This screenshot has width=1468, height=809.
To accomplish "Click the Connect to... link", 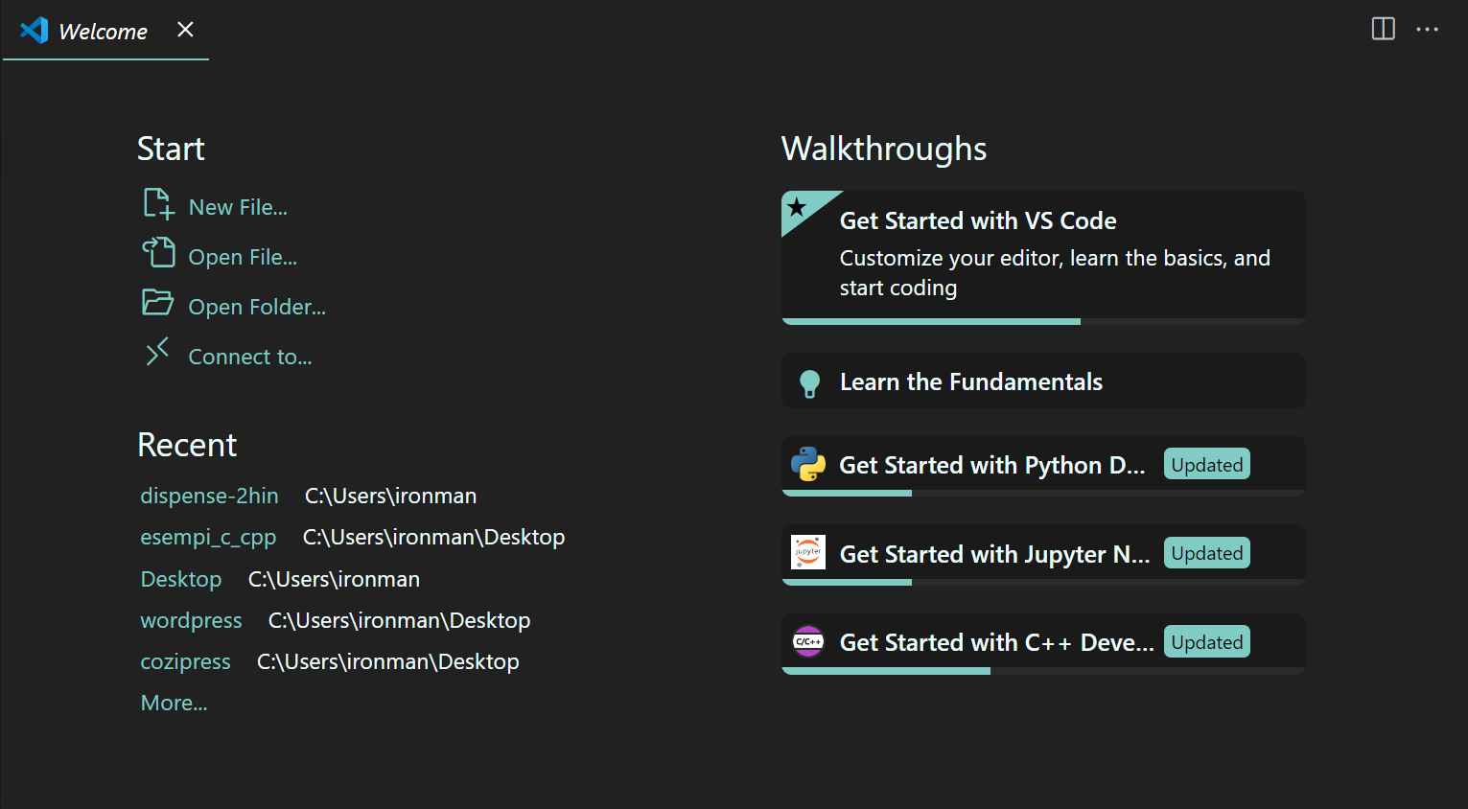I will click(x=250, y=357).
